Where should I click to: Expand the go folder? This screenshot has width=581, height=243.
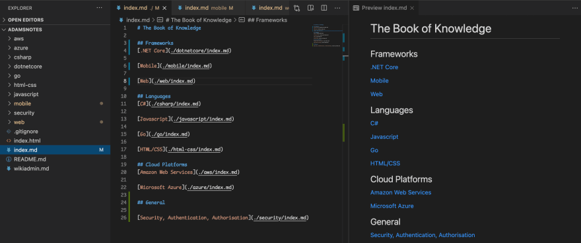pyautogui.click(x=55, y=76)
